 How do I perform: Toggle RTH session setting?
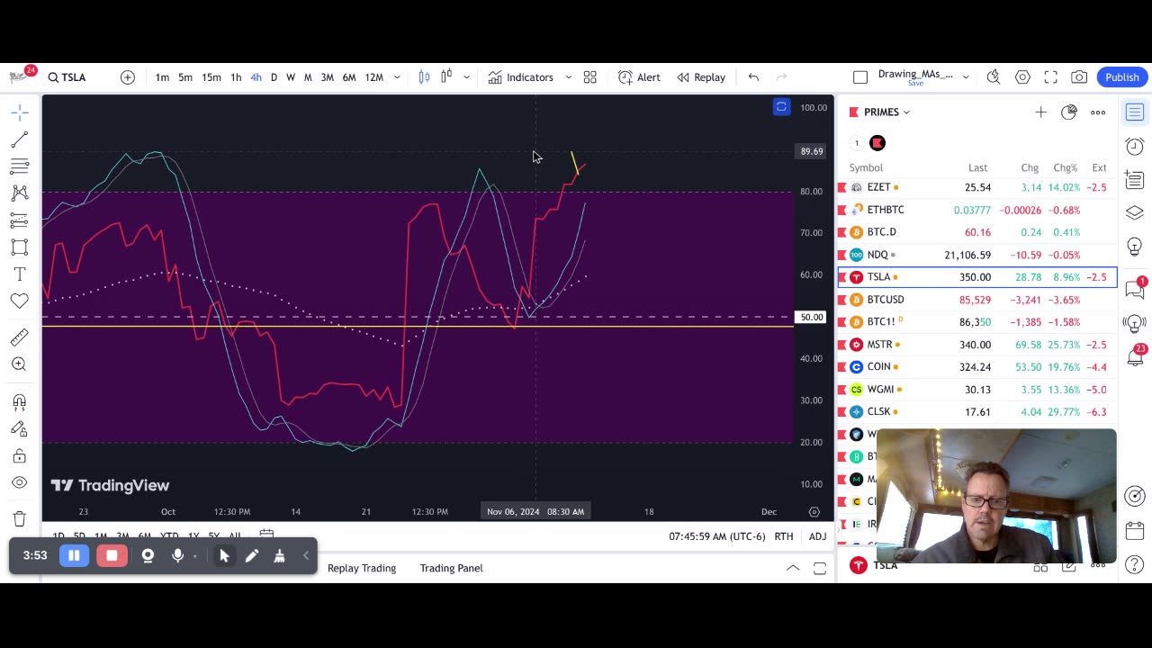(784, 536)
